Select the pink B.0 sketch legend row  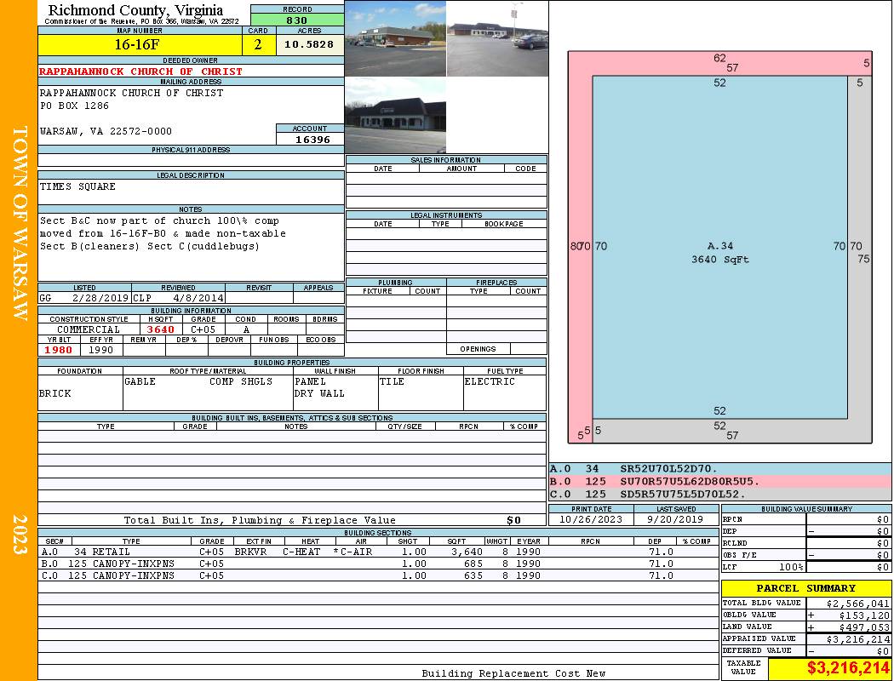719,481
